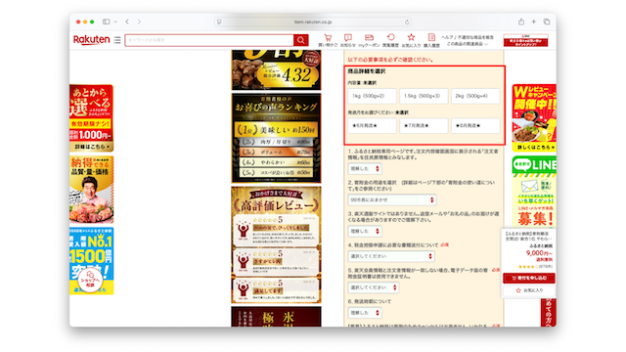Click the お喜びの声ランキング image

pos(276,138)
